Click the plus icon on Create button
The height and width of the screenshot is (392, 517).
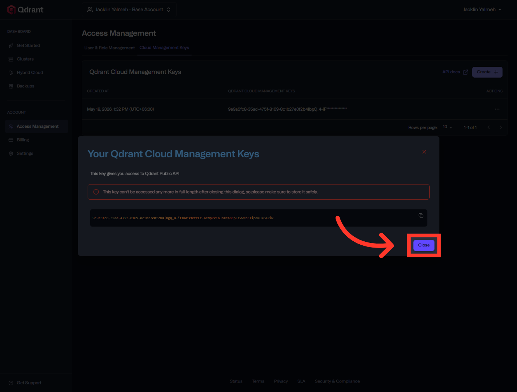496,72
